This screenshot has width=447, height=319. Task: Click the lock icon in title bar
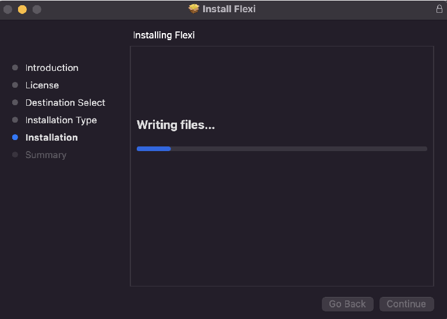coord(439,9)
